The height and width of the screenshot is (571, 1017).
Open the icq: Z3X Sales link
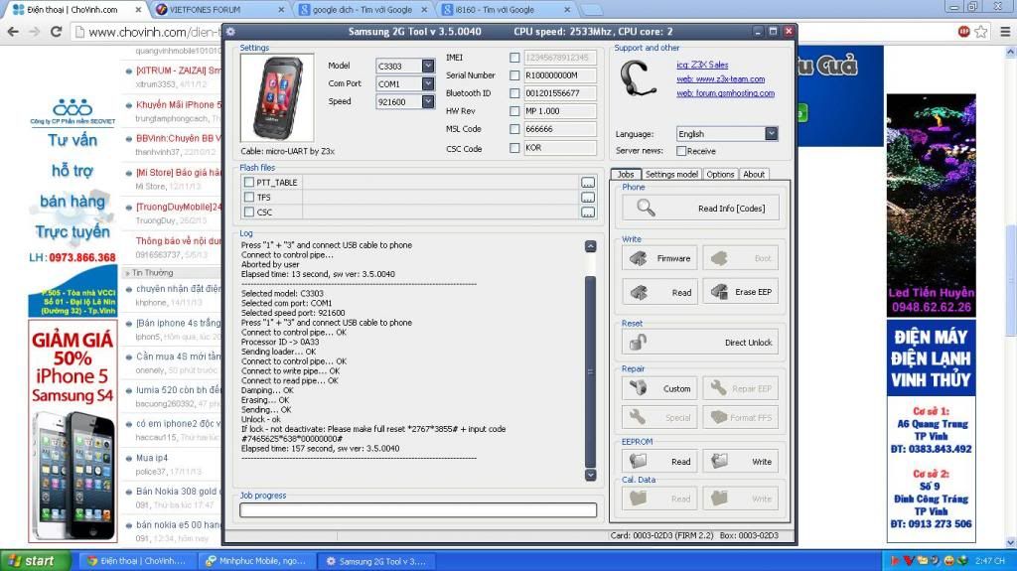click(702, 65)
